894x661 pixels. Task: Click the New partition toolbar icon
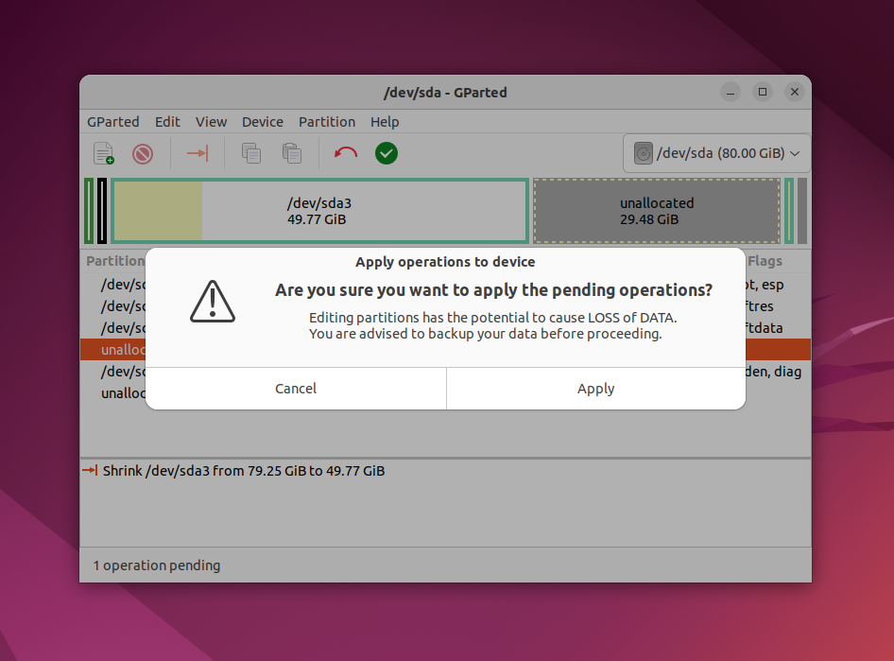pyautogui.click(x=103, y=153)
